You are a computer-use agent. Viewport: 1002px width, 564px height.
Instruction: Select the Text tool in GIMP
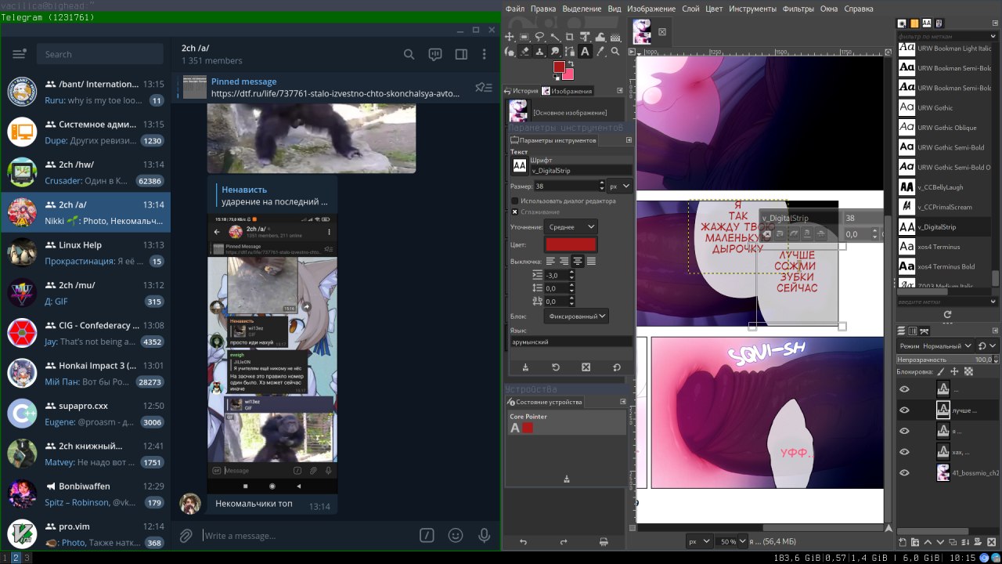(585, 52)
